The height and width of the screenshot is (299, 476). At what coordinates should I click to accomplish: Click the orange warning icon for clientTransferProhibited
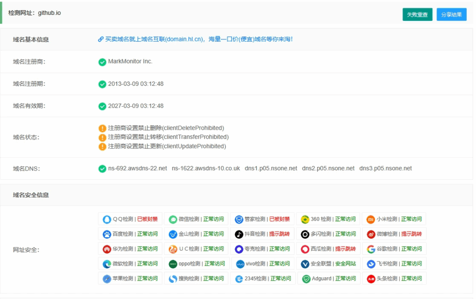pyautogui.click(x=103, y=137)
